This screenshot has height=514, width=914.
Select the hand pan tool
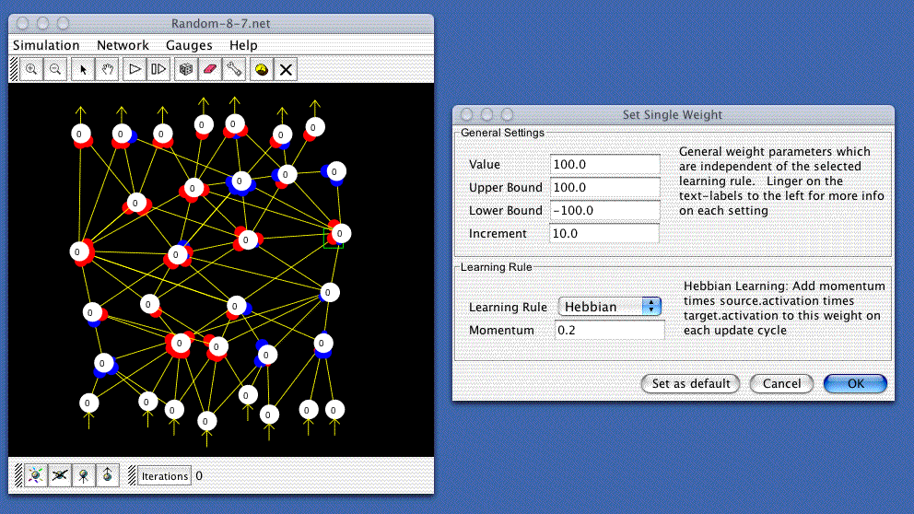(107, 69)
